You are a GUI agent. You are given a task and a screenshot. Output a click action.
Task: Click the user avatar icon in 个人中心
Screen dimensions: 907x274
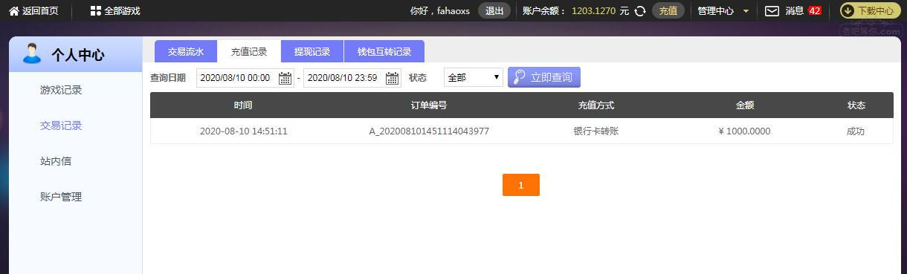32,54
